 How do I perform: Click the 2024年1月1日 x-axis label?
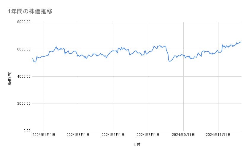coord(44,135)
